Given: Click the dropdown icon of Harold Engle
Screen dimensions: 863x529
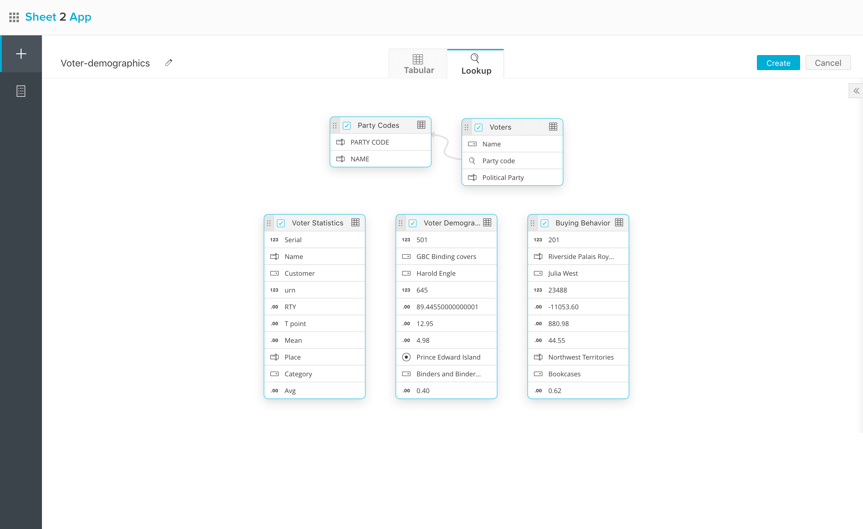Looking at the screenshot, I should coord(406,273).
